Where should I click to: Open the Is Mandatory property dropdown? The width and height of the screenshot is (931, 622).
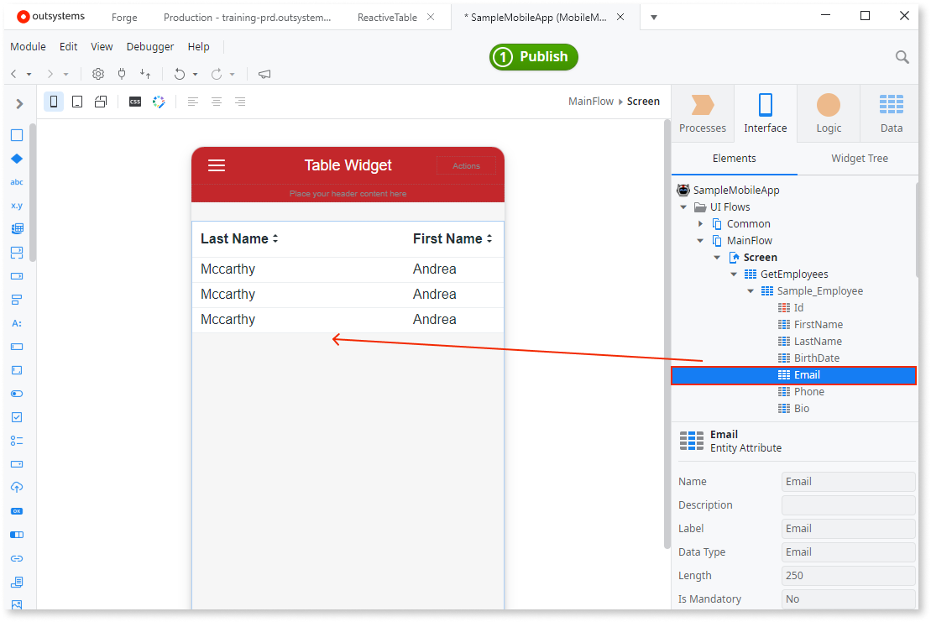click(x=848, y=598)
